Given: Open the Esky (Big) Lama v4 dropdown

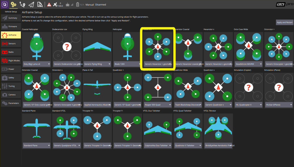Looking at the screenshot, I should point(36,64).
